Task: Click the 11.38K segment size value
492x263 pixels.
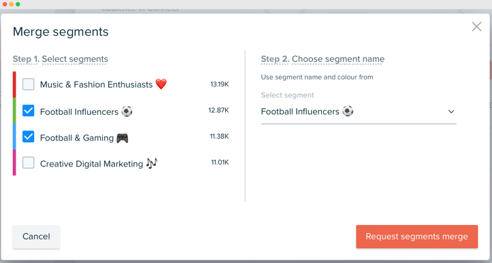Action: tap(219, 136)
